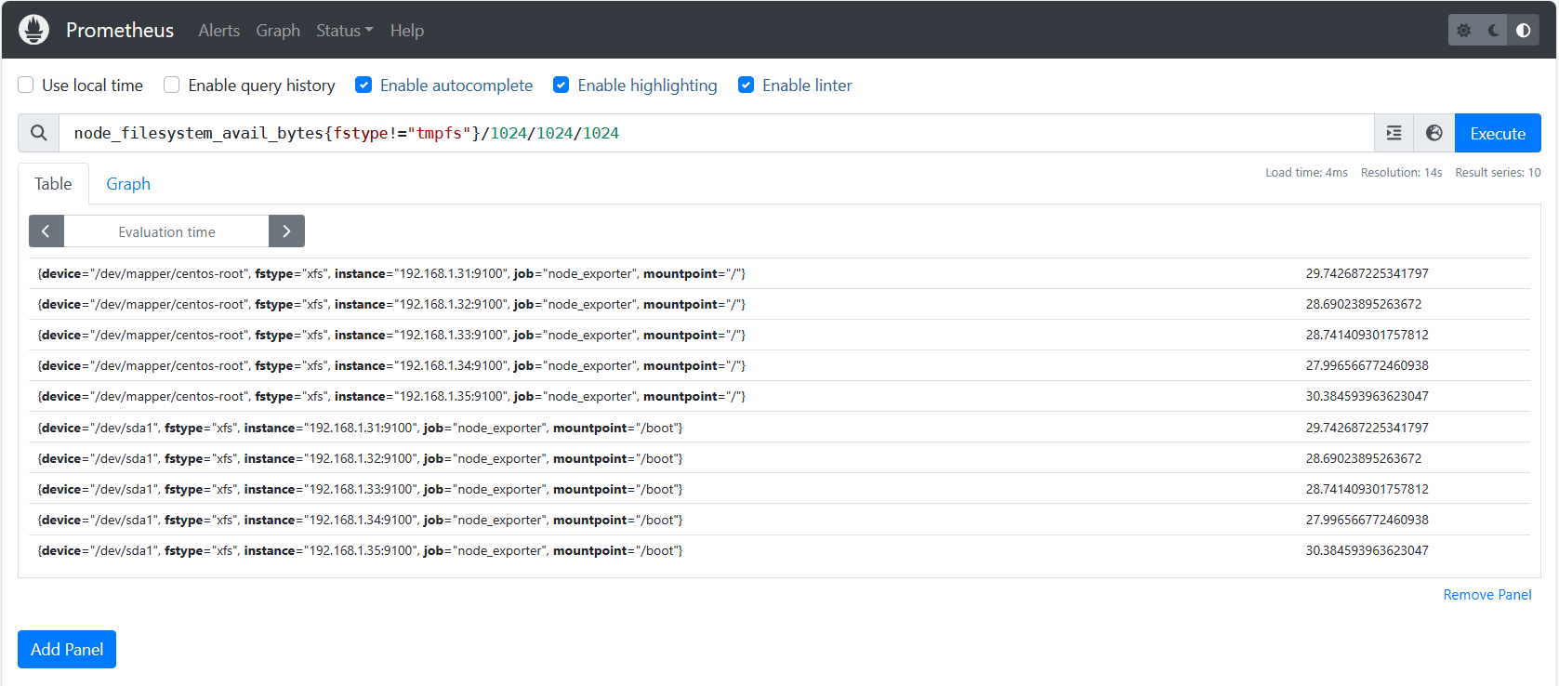Click the search magnifier icon beside query

click(39, 133)
